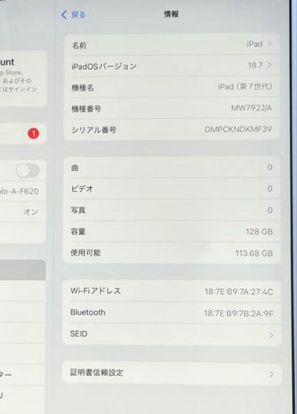The image size is (297, 414).
Task: Select the ビデオ row
Action: (x=172, y=189)
